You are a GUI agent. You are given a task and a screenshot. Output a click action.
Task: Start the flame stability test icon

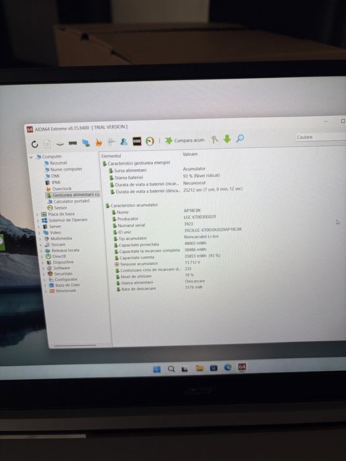99,143
